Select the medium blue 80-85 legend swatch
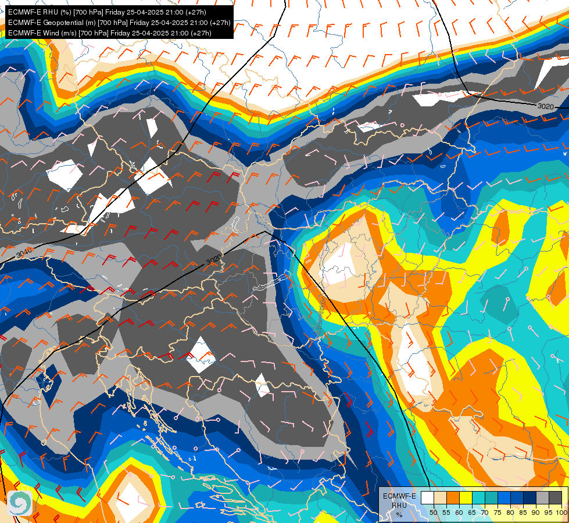 coord(517,497)
